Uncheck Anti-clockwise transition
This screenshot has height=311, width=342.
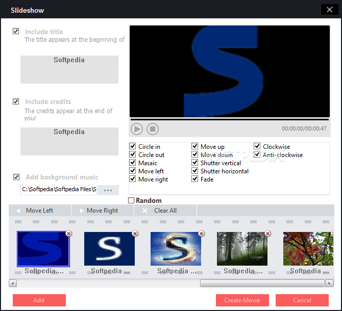pyautogui.click(x=257, y=154)
